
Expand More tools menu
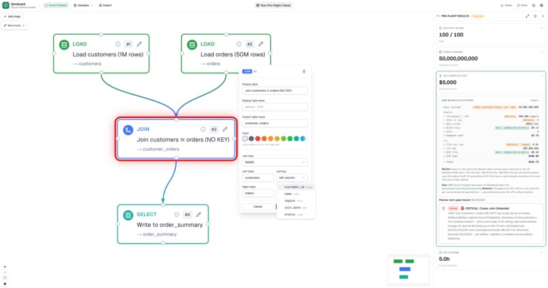[x=14, y=26]
